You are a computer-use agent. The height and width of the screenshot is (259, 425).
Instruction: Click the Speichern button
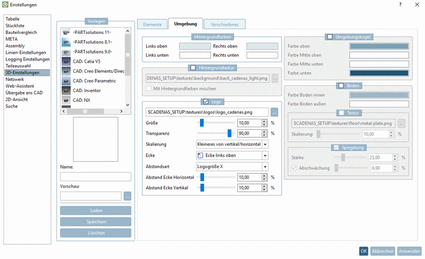96,222
